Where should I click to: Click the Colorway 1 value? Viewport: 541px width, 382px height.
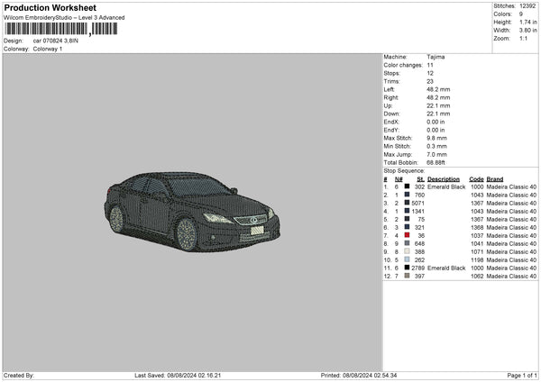[48, 48]
